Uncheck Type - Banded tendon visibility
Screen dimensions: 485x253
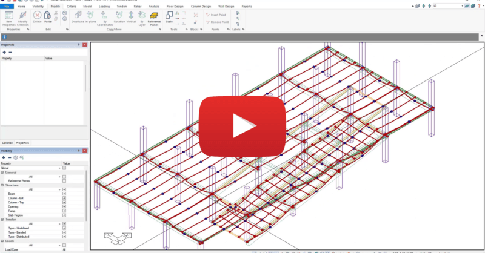coord(64,232)
